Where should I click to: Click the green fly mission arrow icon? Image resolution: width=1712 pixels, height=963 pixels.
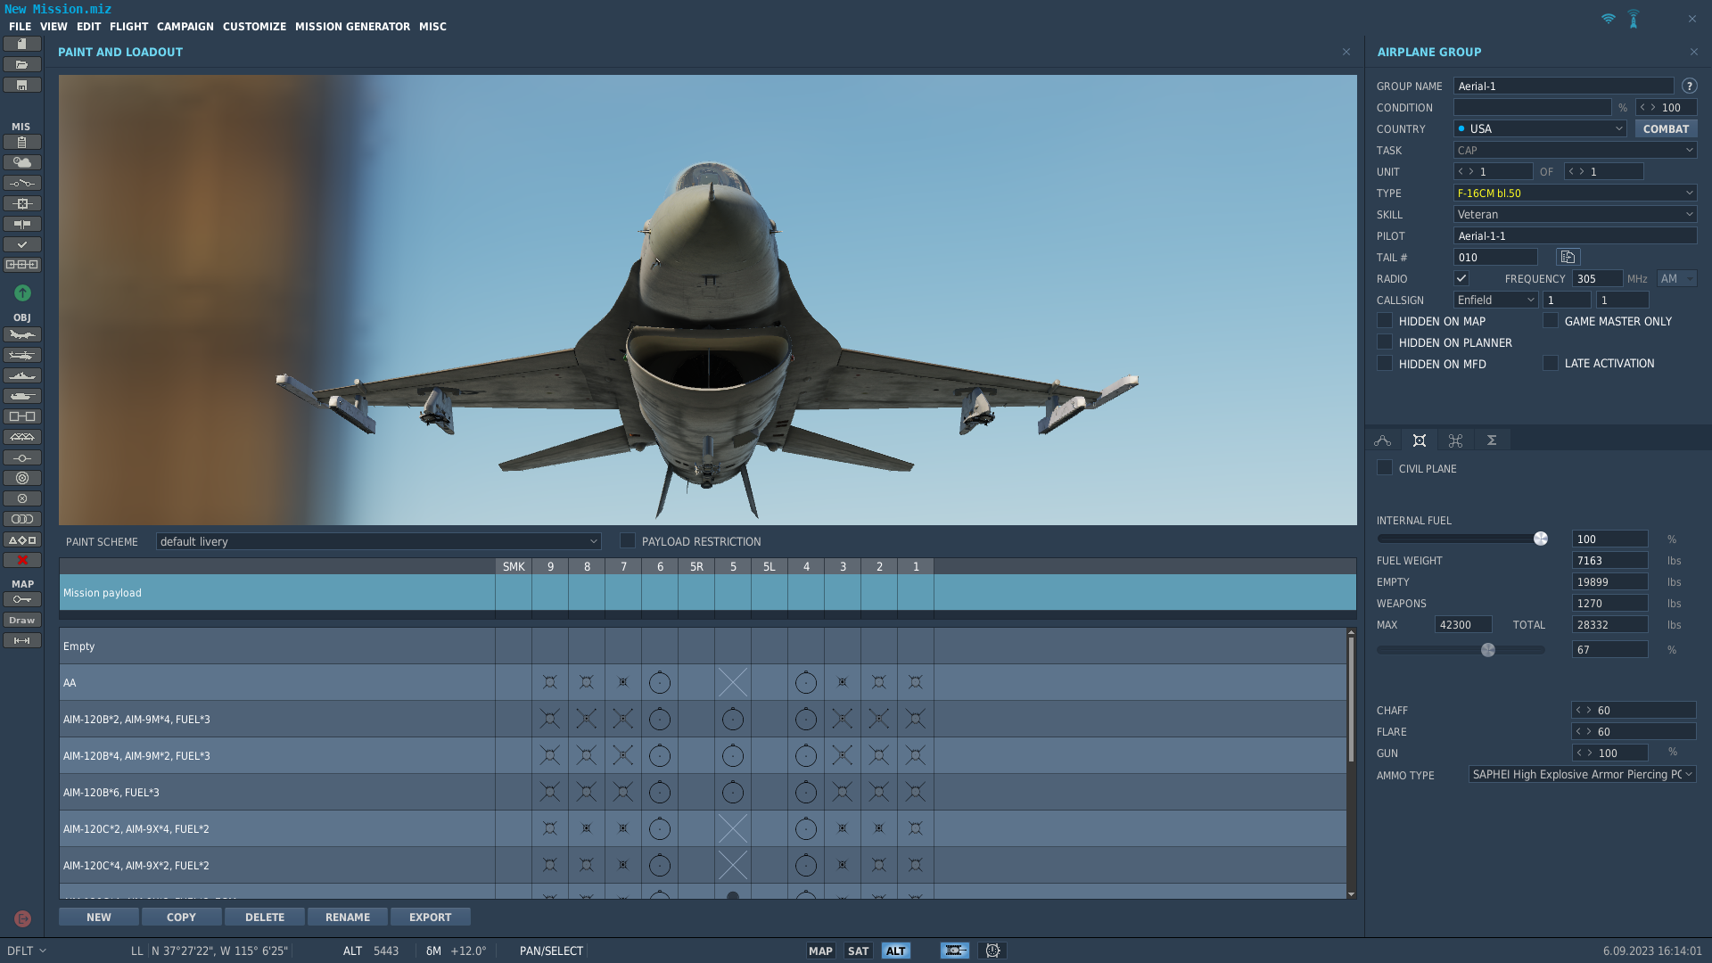tap(22, 292)
